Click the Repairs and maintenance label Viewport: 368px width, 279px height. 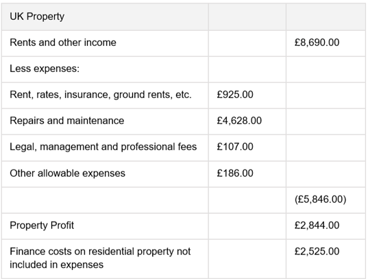(x=67, y=121)
